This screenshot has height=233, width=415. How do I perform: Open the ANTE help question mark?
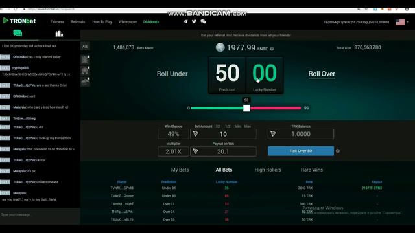point(272,49)
